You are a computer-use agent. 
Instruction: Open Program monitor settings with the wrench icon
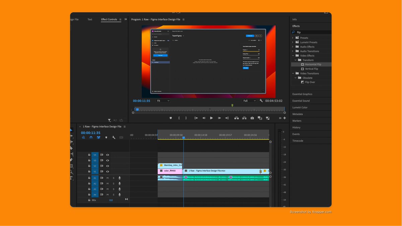pyautogui.click(x=261, y=100)
